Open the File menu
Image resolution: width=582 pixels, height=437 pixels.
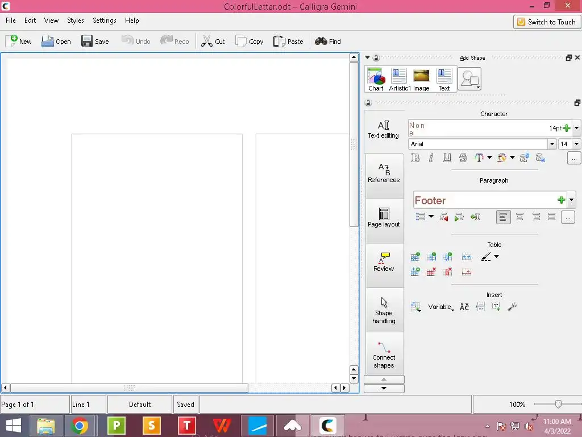click(11, 20)
